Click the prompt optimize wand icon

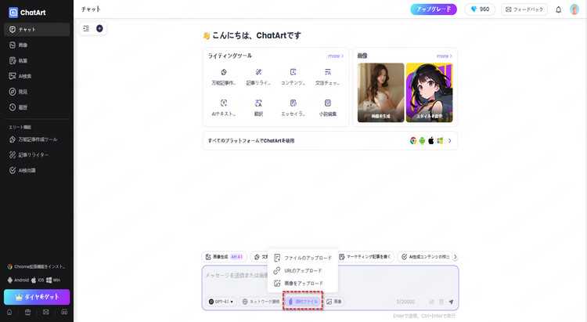tap(431, 302)
